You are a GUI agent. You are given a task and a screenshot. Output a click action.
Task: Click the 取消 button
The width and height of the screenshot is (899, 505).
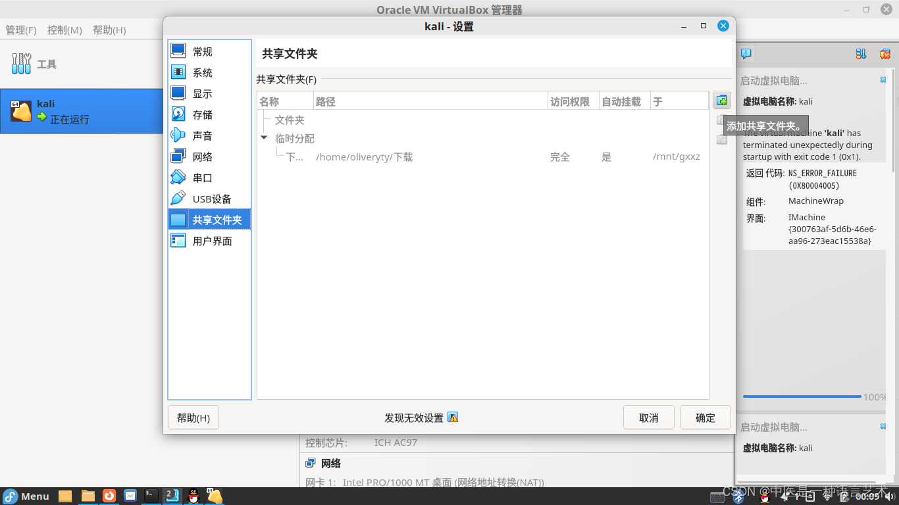(649, 418)
